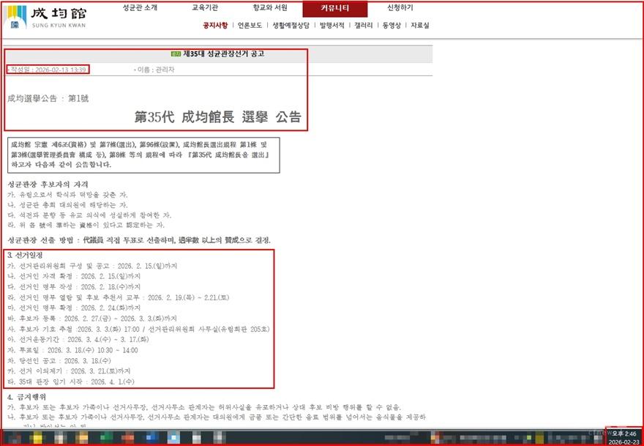Open the 발행서적 submenu link

click(x=332, y=26)
